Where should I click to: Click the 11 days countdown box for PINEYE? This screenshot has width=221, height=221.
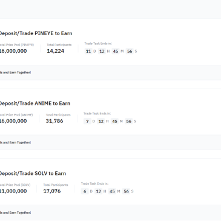pyautogui.click(x=88, y=51)
